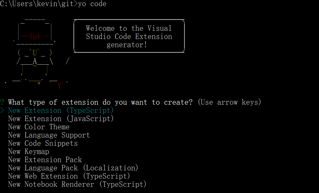Screen dimensions: 319x193
Task: Click the 'yo code' command line text
Action: coord(92,4)
